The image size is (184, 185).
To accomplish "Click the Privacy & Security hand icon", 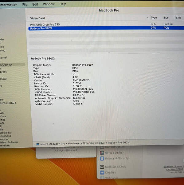I will coord(102,158).
